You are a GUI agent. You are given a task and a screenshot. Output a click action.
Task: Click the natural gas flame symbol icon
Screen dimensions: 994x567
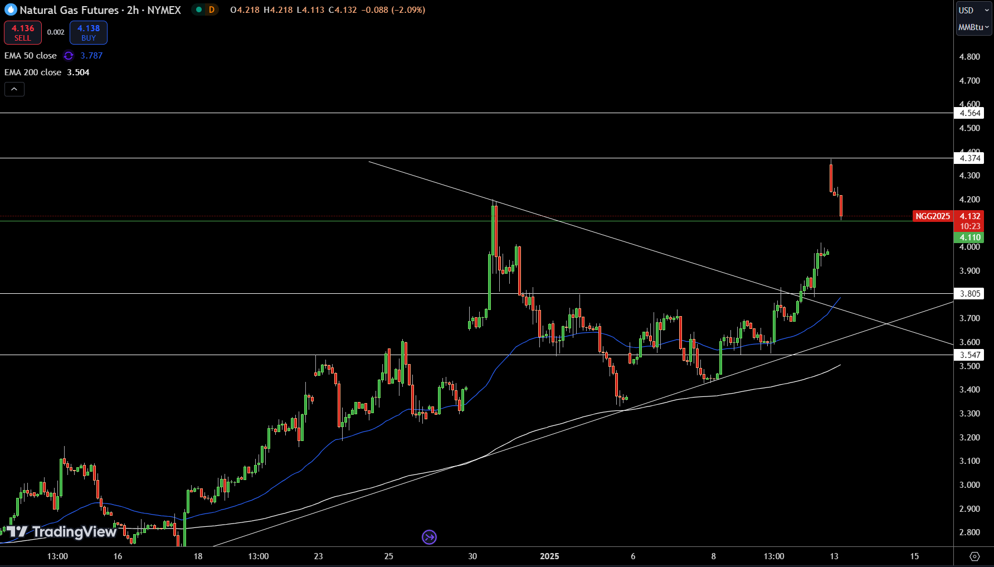[11, 9]
